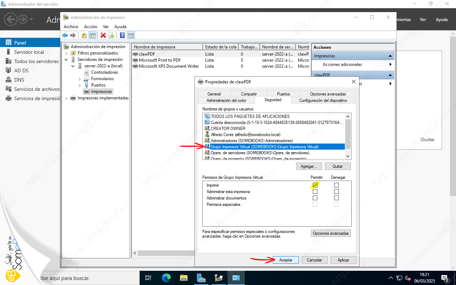Open the blue help question mark icon

122,35
